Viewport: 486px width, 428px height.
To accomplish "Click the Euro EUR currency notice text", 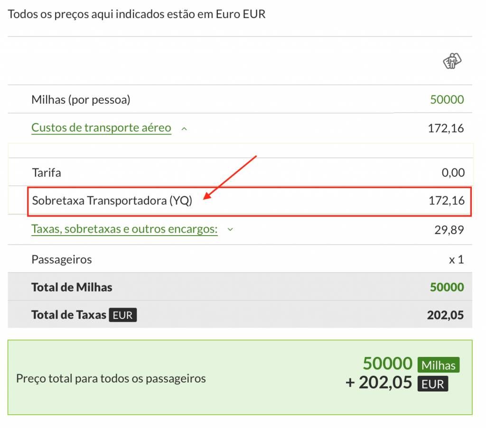I will pos(137,14).
